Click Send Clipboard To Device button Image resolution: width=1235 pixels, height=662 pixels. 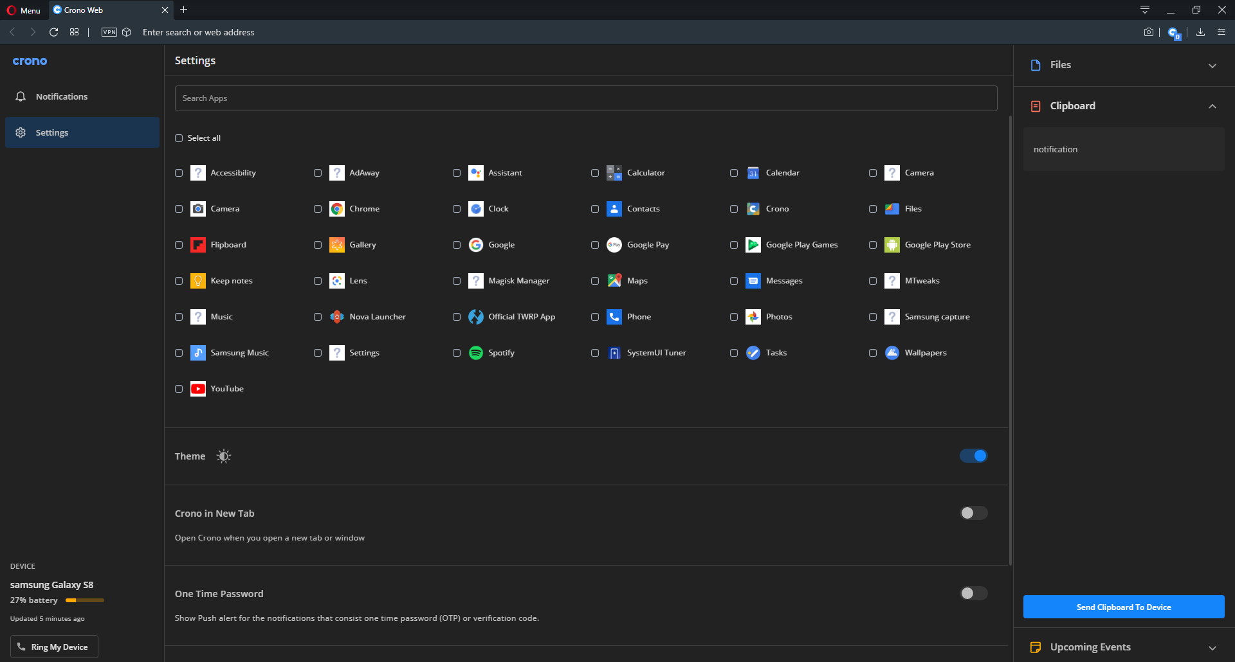[1124, 607]
